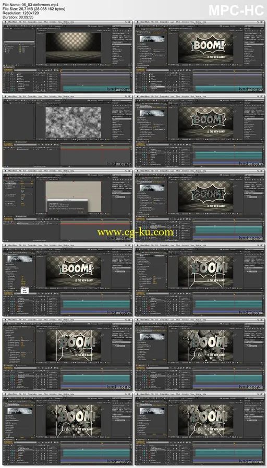Select the video frame stamped 00:08:23
Viewport: 267px width, 468px height.
click(x=67, y=429)
